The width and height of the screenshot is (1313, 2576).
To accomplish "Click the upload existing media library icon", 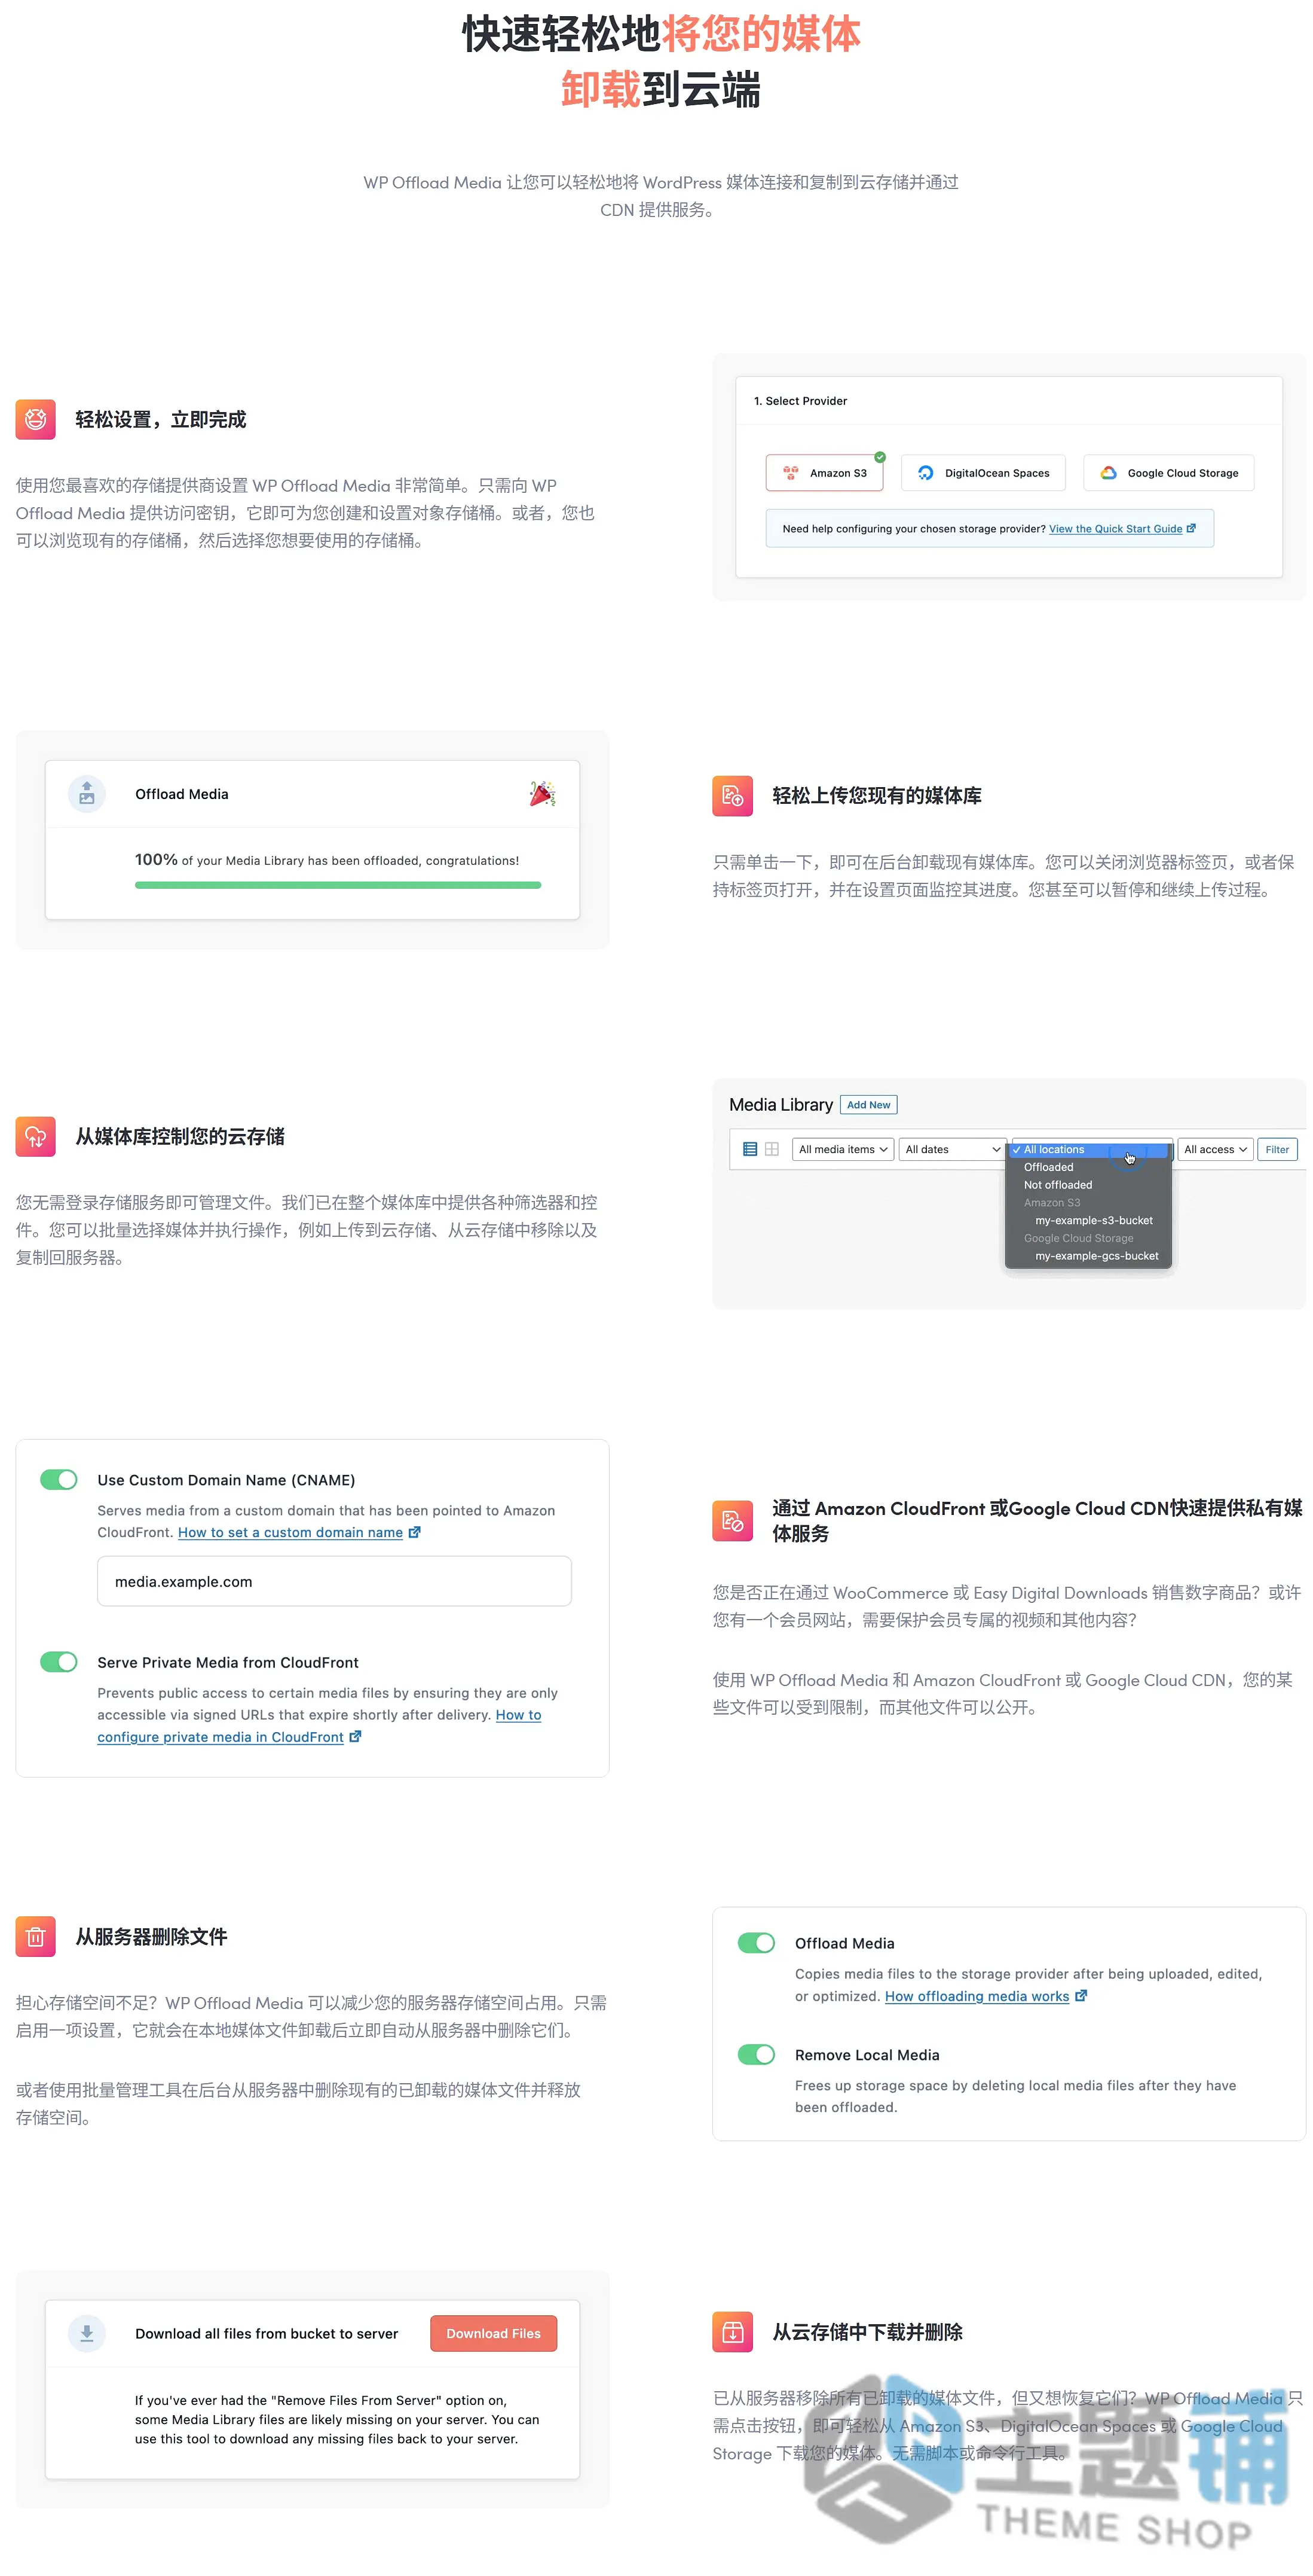I will pos(733,796).
